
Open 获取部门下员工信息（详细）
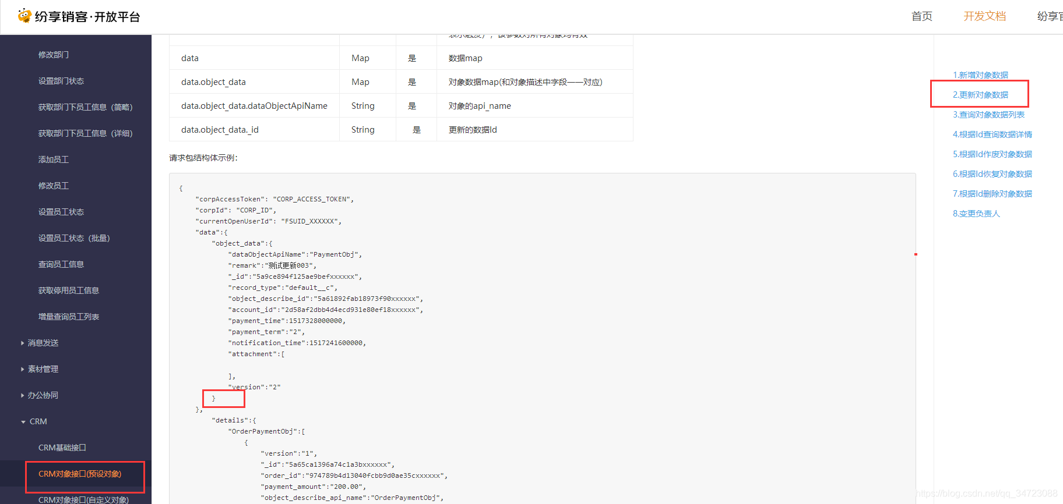point(86,133)
